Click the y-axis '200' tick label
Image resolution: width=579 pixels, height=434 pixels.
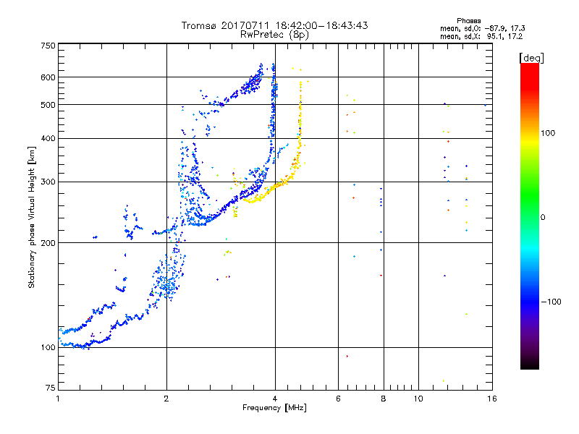click(x=48, y=243)
